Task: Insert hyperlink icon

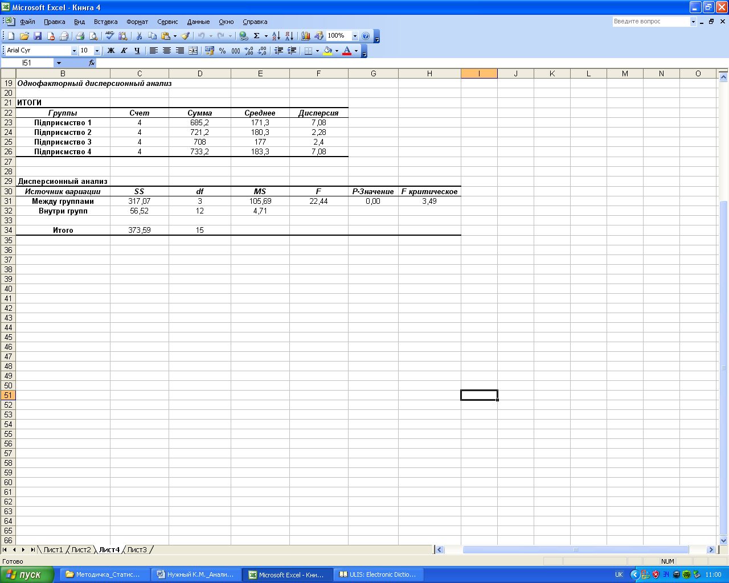Action: 244,36
